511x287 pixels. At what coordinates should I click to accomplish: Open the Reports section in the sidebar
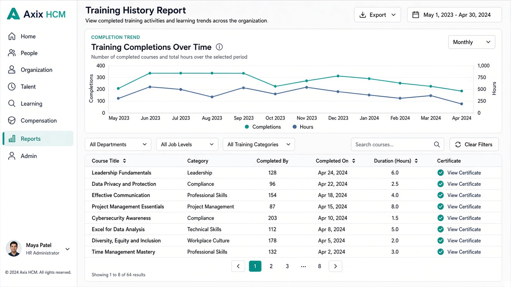pyautogui.click(x=38, y=139)
